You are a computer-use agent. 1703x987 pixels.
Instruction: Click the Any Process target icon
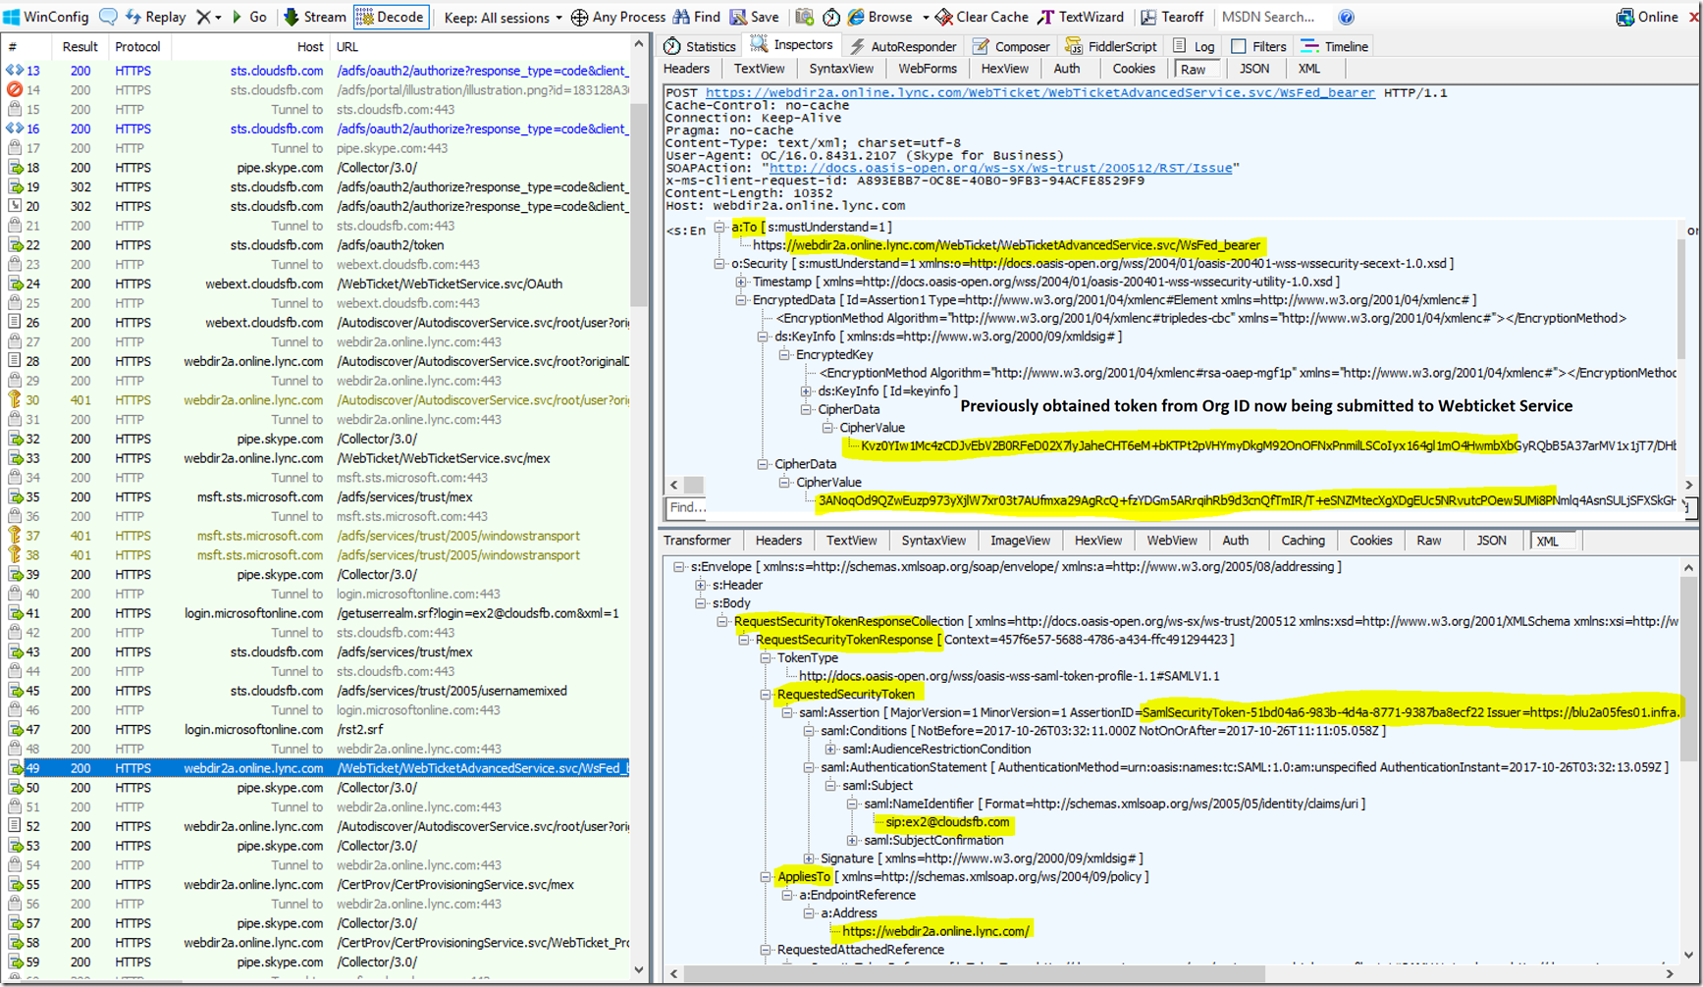(579, 17)
